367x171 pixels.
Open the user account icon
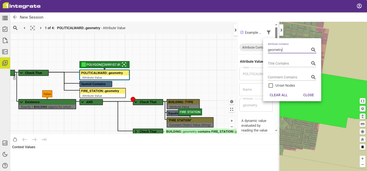[359, 6]
